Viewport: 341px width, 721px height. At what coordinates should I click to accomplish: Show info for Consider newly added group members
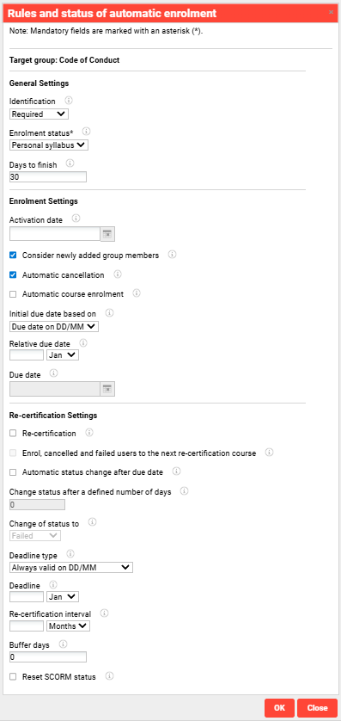[172, 255]
